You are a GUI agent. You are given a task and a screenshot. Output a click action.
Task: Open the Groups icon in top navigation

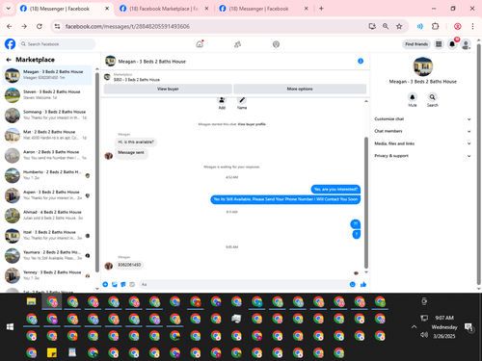tap(276, 44)
